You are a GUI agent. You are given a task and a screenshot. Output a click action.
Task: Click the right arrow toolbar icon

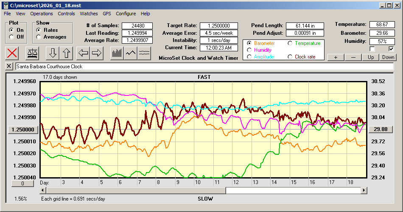(97, 53)
